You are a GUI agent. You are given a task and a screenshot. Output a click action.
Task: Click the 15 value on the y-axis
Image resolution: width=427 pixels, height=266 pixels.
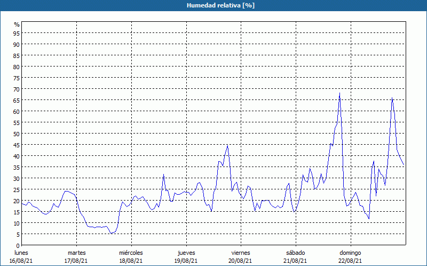(x=17, y=212)
